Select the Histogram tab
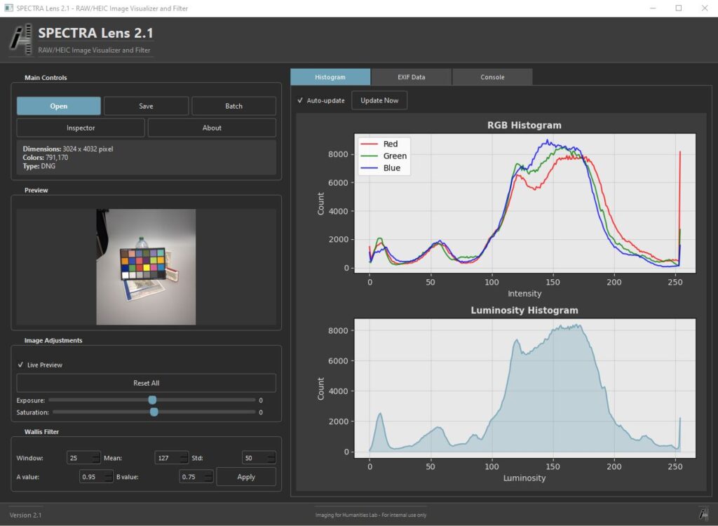Viewport: 718px width, 526px height. click(x=330, y=77)
